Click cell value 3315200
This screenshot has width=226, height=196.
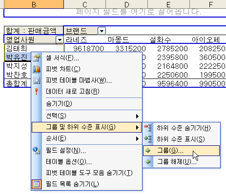pos(130,48)
